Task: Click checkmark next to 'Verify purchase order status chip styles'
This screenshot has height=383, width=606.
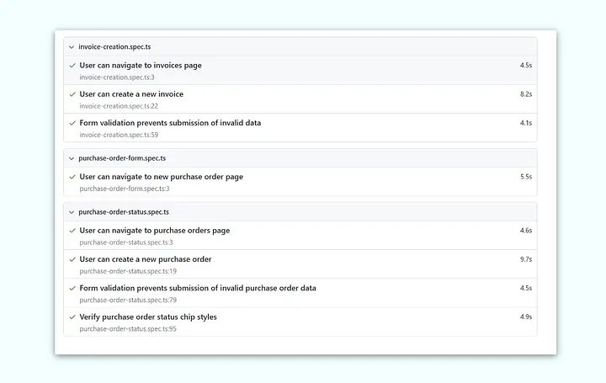Action: pos(72,317)
